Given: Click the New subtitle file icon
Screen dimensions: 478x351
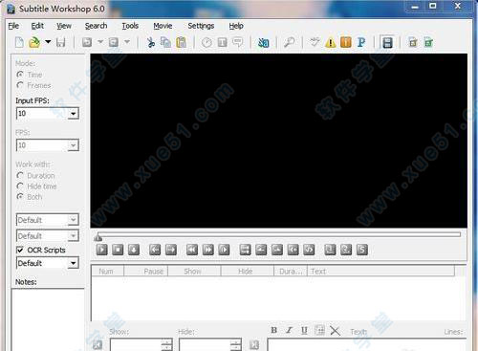Looking at the screenshot, I should [19, 42].
